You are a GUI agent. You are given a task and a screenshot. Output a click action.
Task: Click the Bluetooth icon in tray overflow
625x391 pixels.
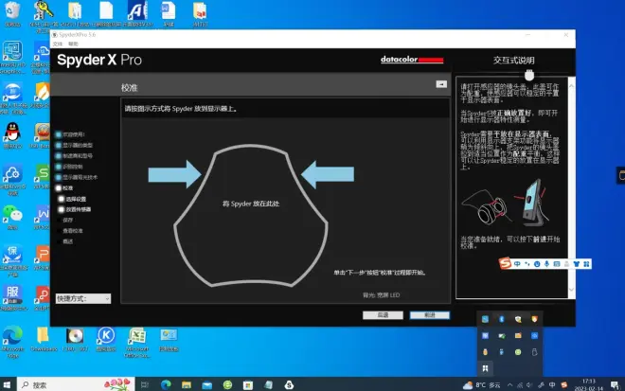(x=502, y=319)
